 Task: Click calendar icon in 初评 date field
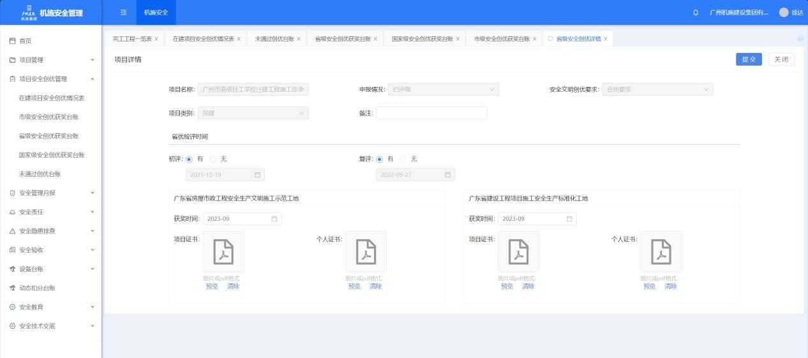[257, 175]
